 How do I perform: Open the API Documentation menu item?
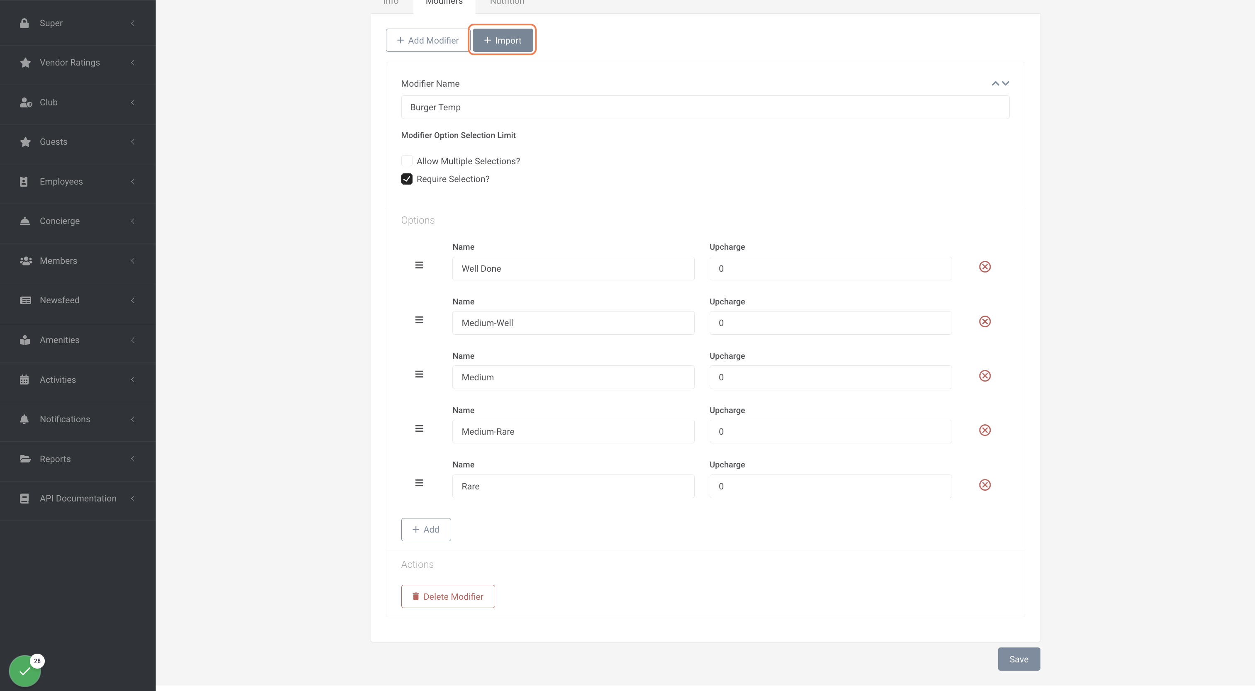(x=78, y=499)
